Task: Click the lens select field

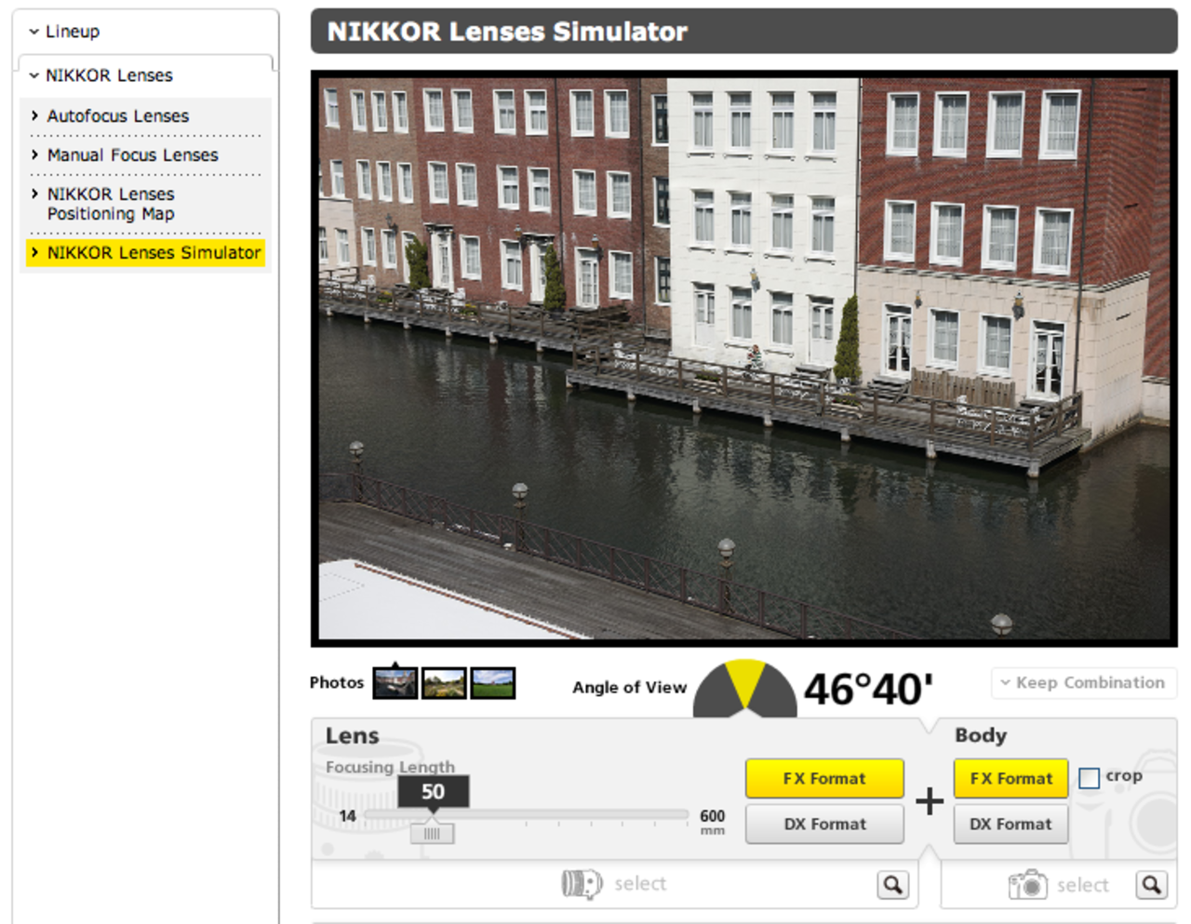Action: tap(614, 884)
